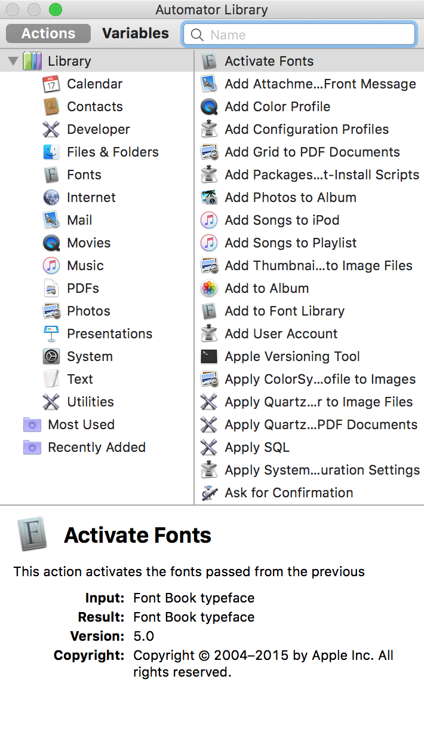Click the Add to Album Photos icon
The image size is (424, 734).
point(209,288)
